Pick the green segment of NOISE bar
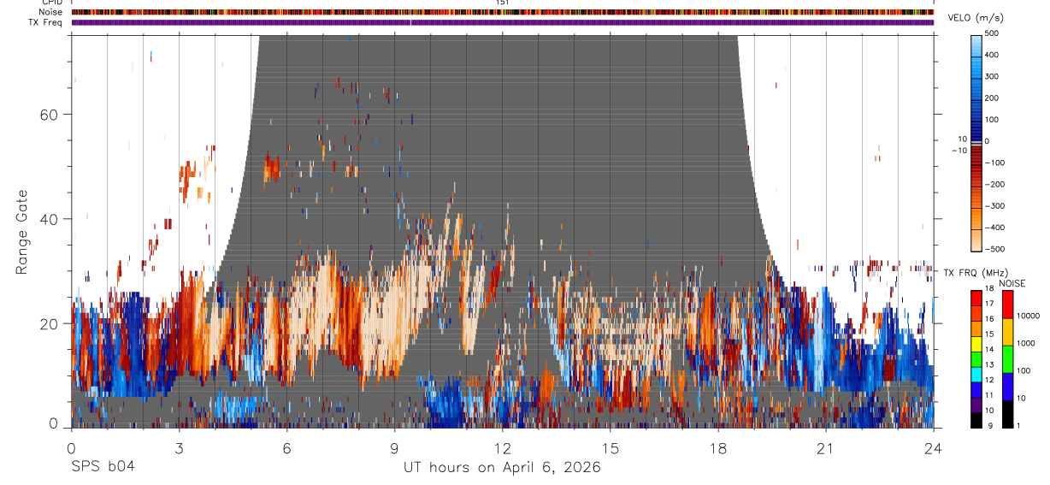The image size is (1050, 485). coord(1007,359)
